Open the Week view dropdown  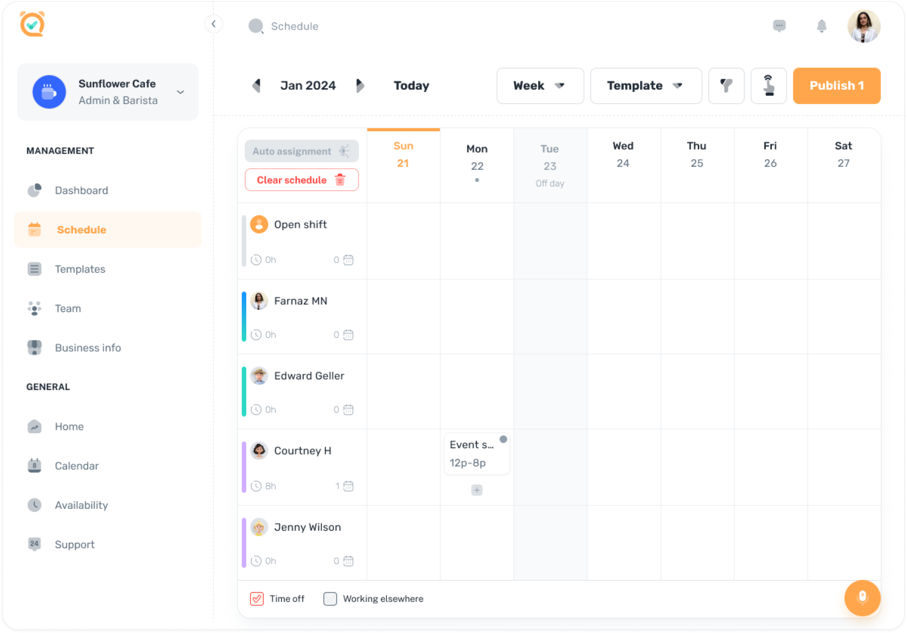click(540, 86)
